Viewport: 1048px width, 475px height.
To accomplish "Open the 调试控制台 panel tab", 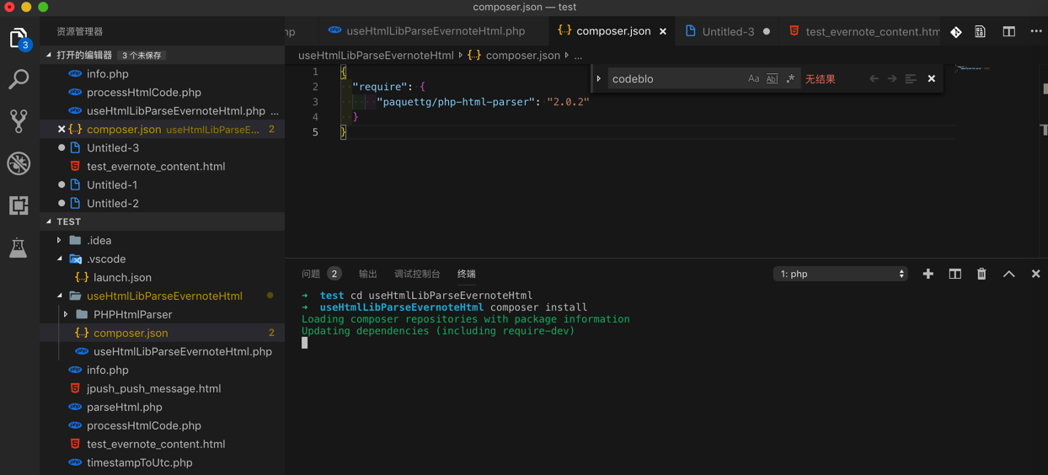I will (x=417, y=274).
